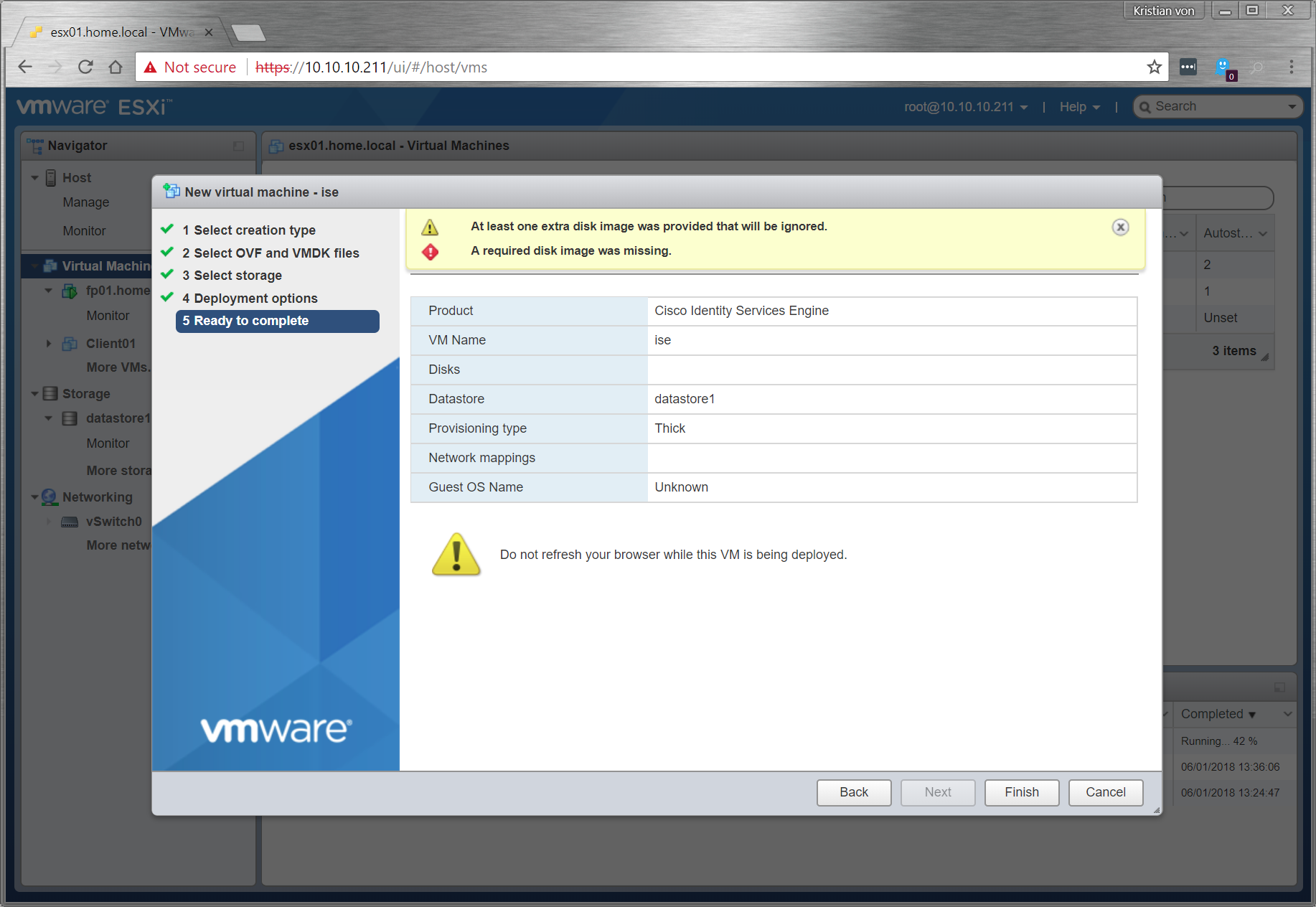Screen dimensions: 1316x907
Task: Go to step 4 Deployment options
Action: pyautogui.click(x=250, y=299)
